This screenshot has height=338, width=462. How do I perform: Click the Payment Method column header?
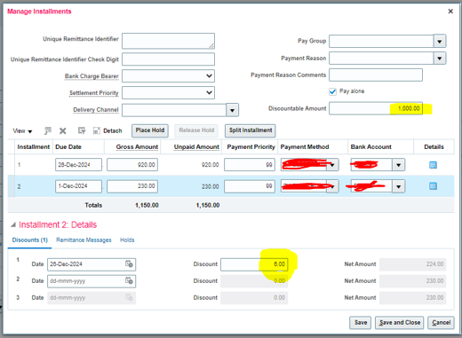305,146
